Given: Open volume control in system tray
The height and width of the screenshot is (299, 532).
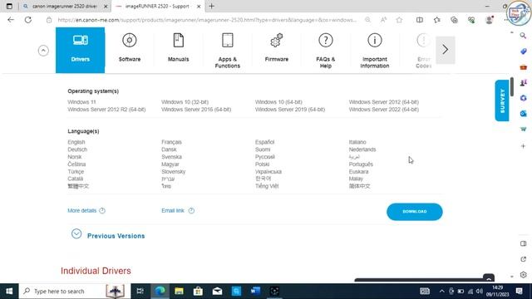Looking at the screenshot, I should pos(479,292).
